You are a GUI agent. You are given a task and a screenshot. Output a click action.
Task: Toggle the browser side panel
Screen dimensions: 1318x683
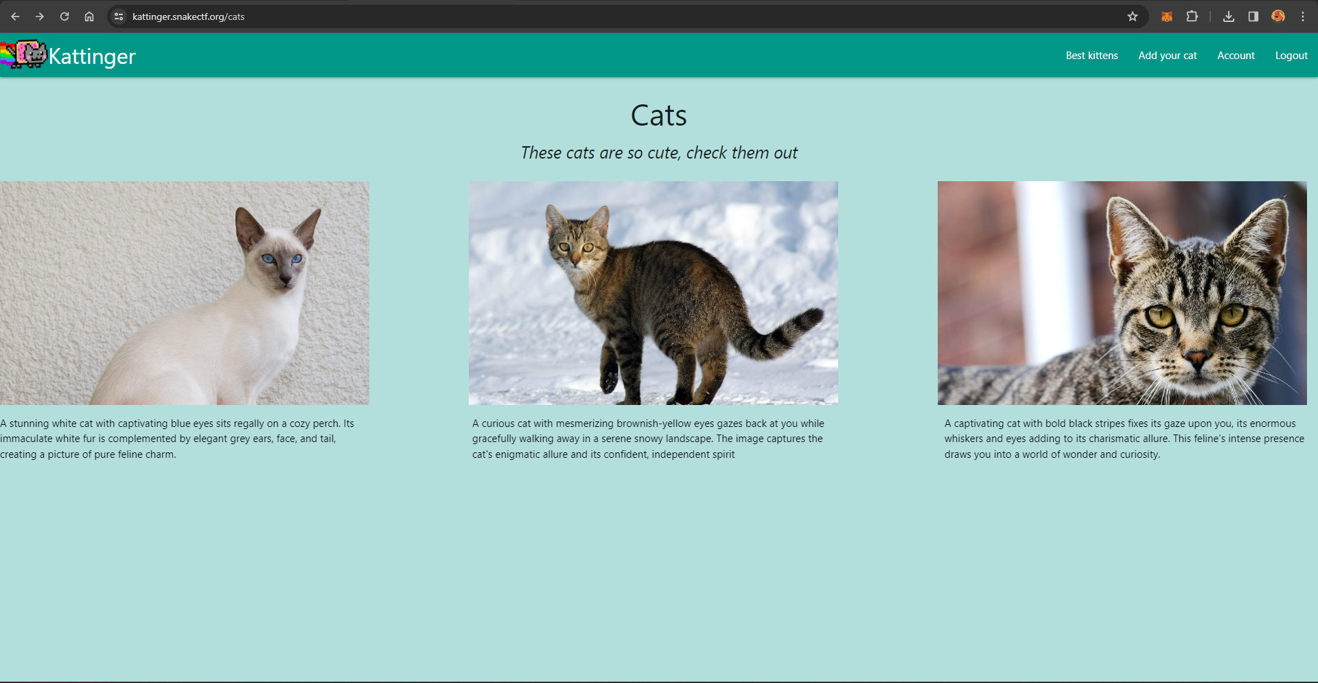(x=1253, y=16)
